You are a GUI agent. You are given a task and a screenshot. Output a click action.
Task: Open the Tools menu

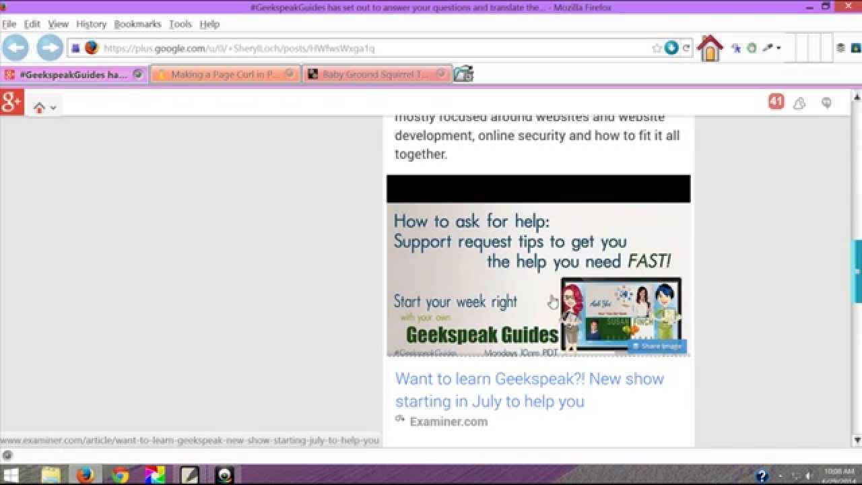coord(180,24)
